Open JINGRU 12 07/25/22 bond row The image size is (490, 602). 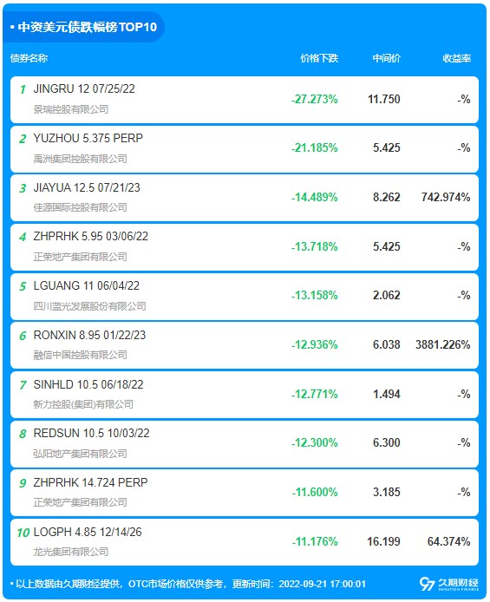click(245, 100)
